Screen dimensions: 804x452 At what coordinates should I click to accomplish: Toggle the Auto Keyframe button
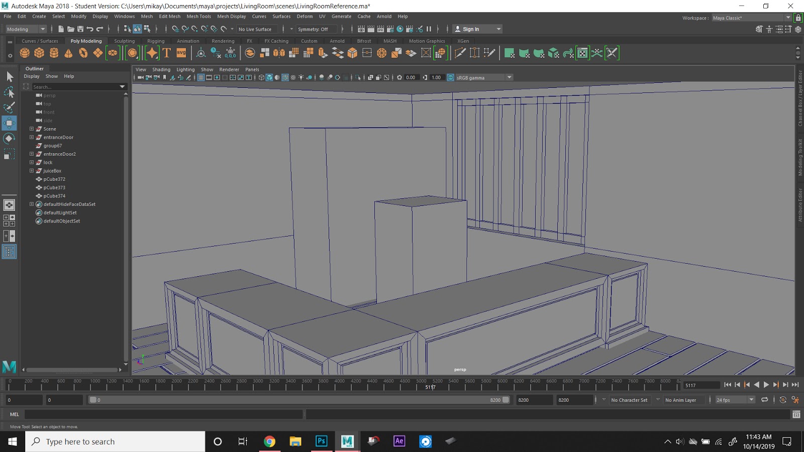point(783,400)
